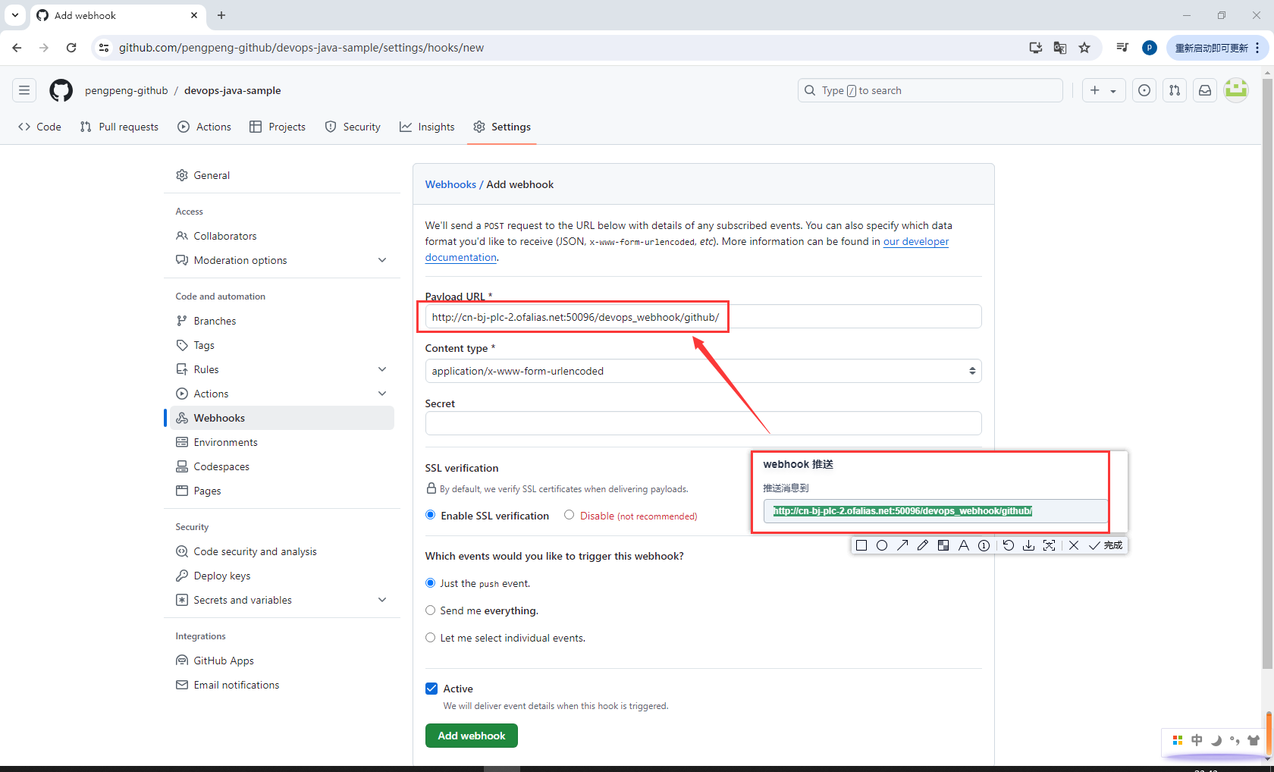Image resolution: width=1274 pixels, height=772 pixels.
Task: Expand the sidebar Actions section chevron
Action: [x=382, y=394]
